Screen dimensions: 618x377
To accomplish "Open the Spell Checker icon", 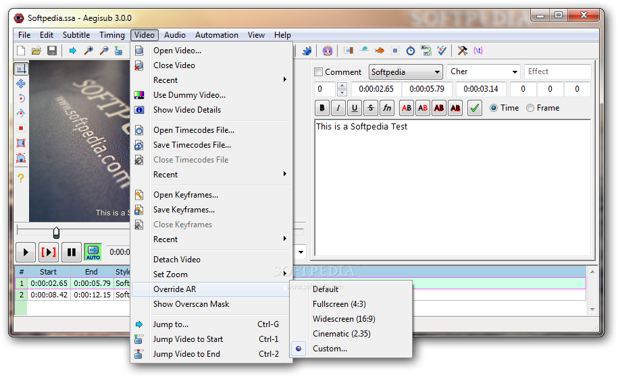I will (x=442, y=51).
